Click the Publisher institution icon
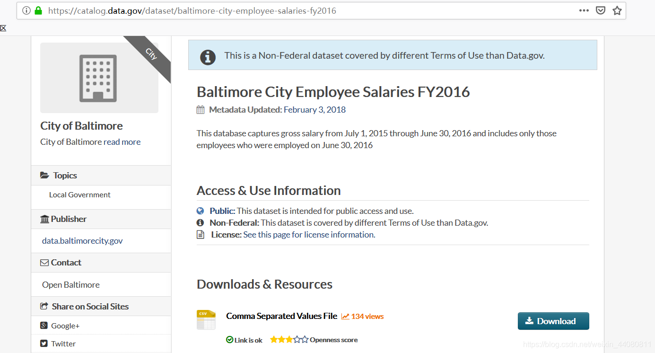 pyautogui.click(x=45, y=219)
